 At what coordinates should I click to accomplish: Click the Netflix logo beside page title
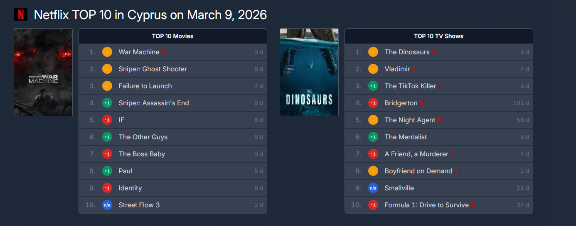[21, 15]
